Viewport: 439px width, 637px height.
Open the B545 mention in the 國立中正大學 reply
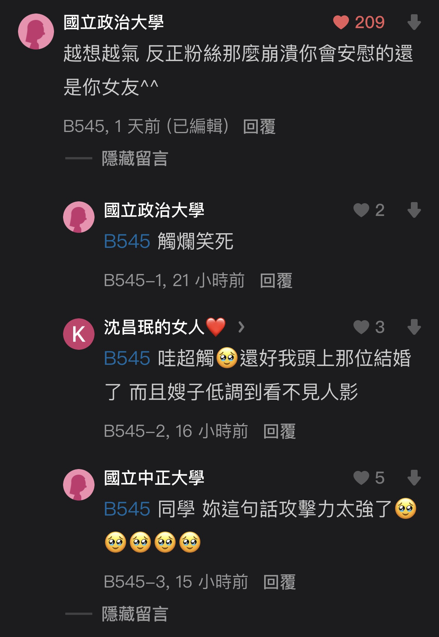coord(127,509)
